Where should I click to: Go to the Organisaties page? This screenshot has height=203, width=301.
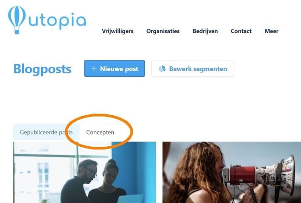pos(163,31)
